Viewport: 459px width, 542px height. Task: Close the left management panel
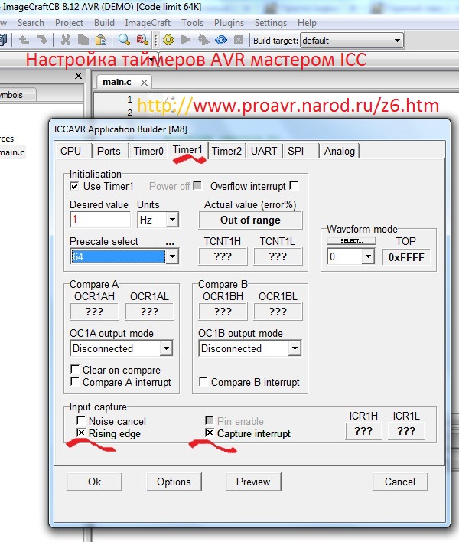(78, 76)
